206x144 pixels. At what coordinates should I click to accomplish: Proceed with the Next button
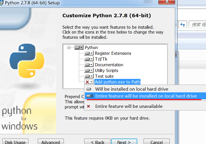[124, 141]
